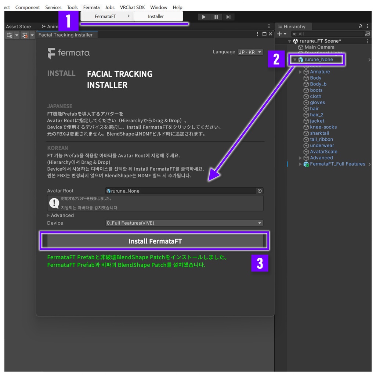The image size is (376, 376).
Task: Open the Tools menu
Action: coord(72,7)
